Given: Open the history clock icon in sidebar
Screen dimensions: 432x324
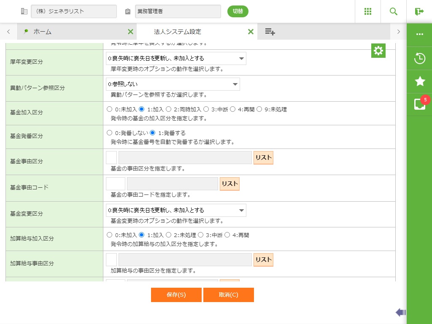Looking at the screenshot, I should coord(419,58).
